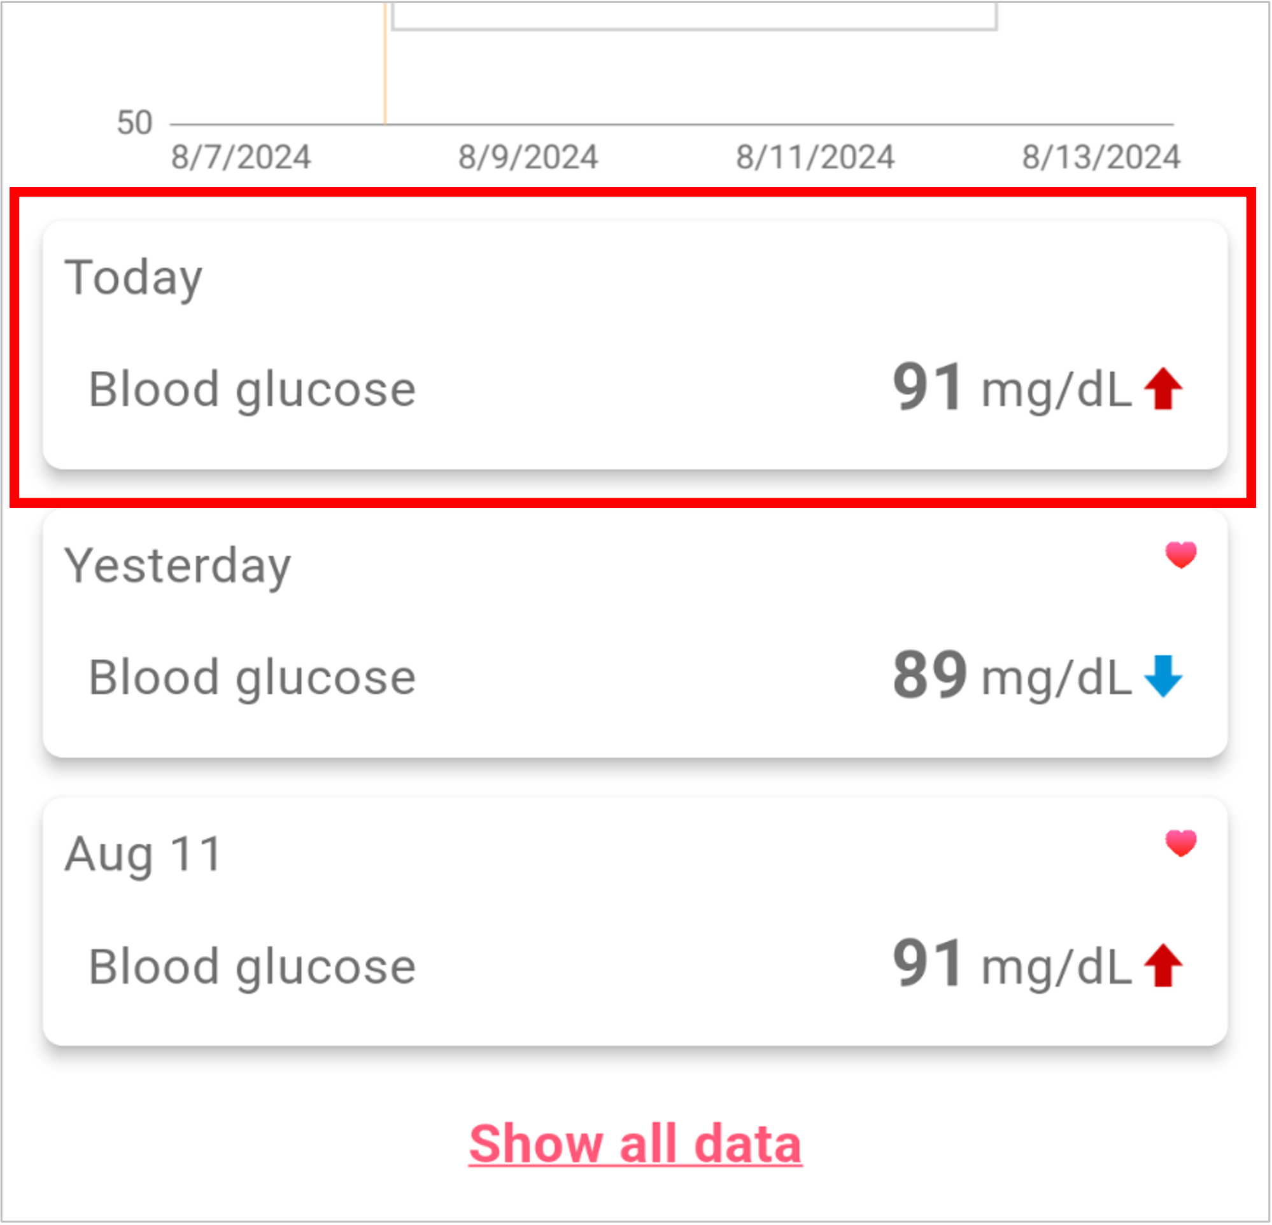Image resolution: width=1272 pixels, height=1225 pixels.
Task: Tap the heart icon on Yesterday card
Action: click(1180, 556)
